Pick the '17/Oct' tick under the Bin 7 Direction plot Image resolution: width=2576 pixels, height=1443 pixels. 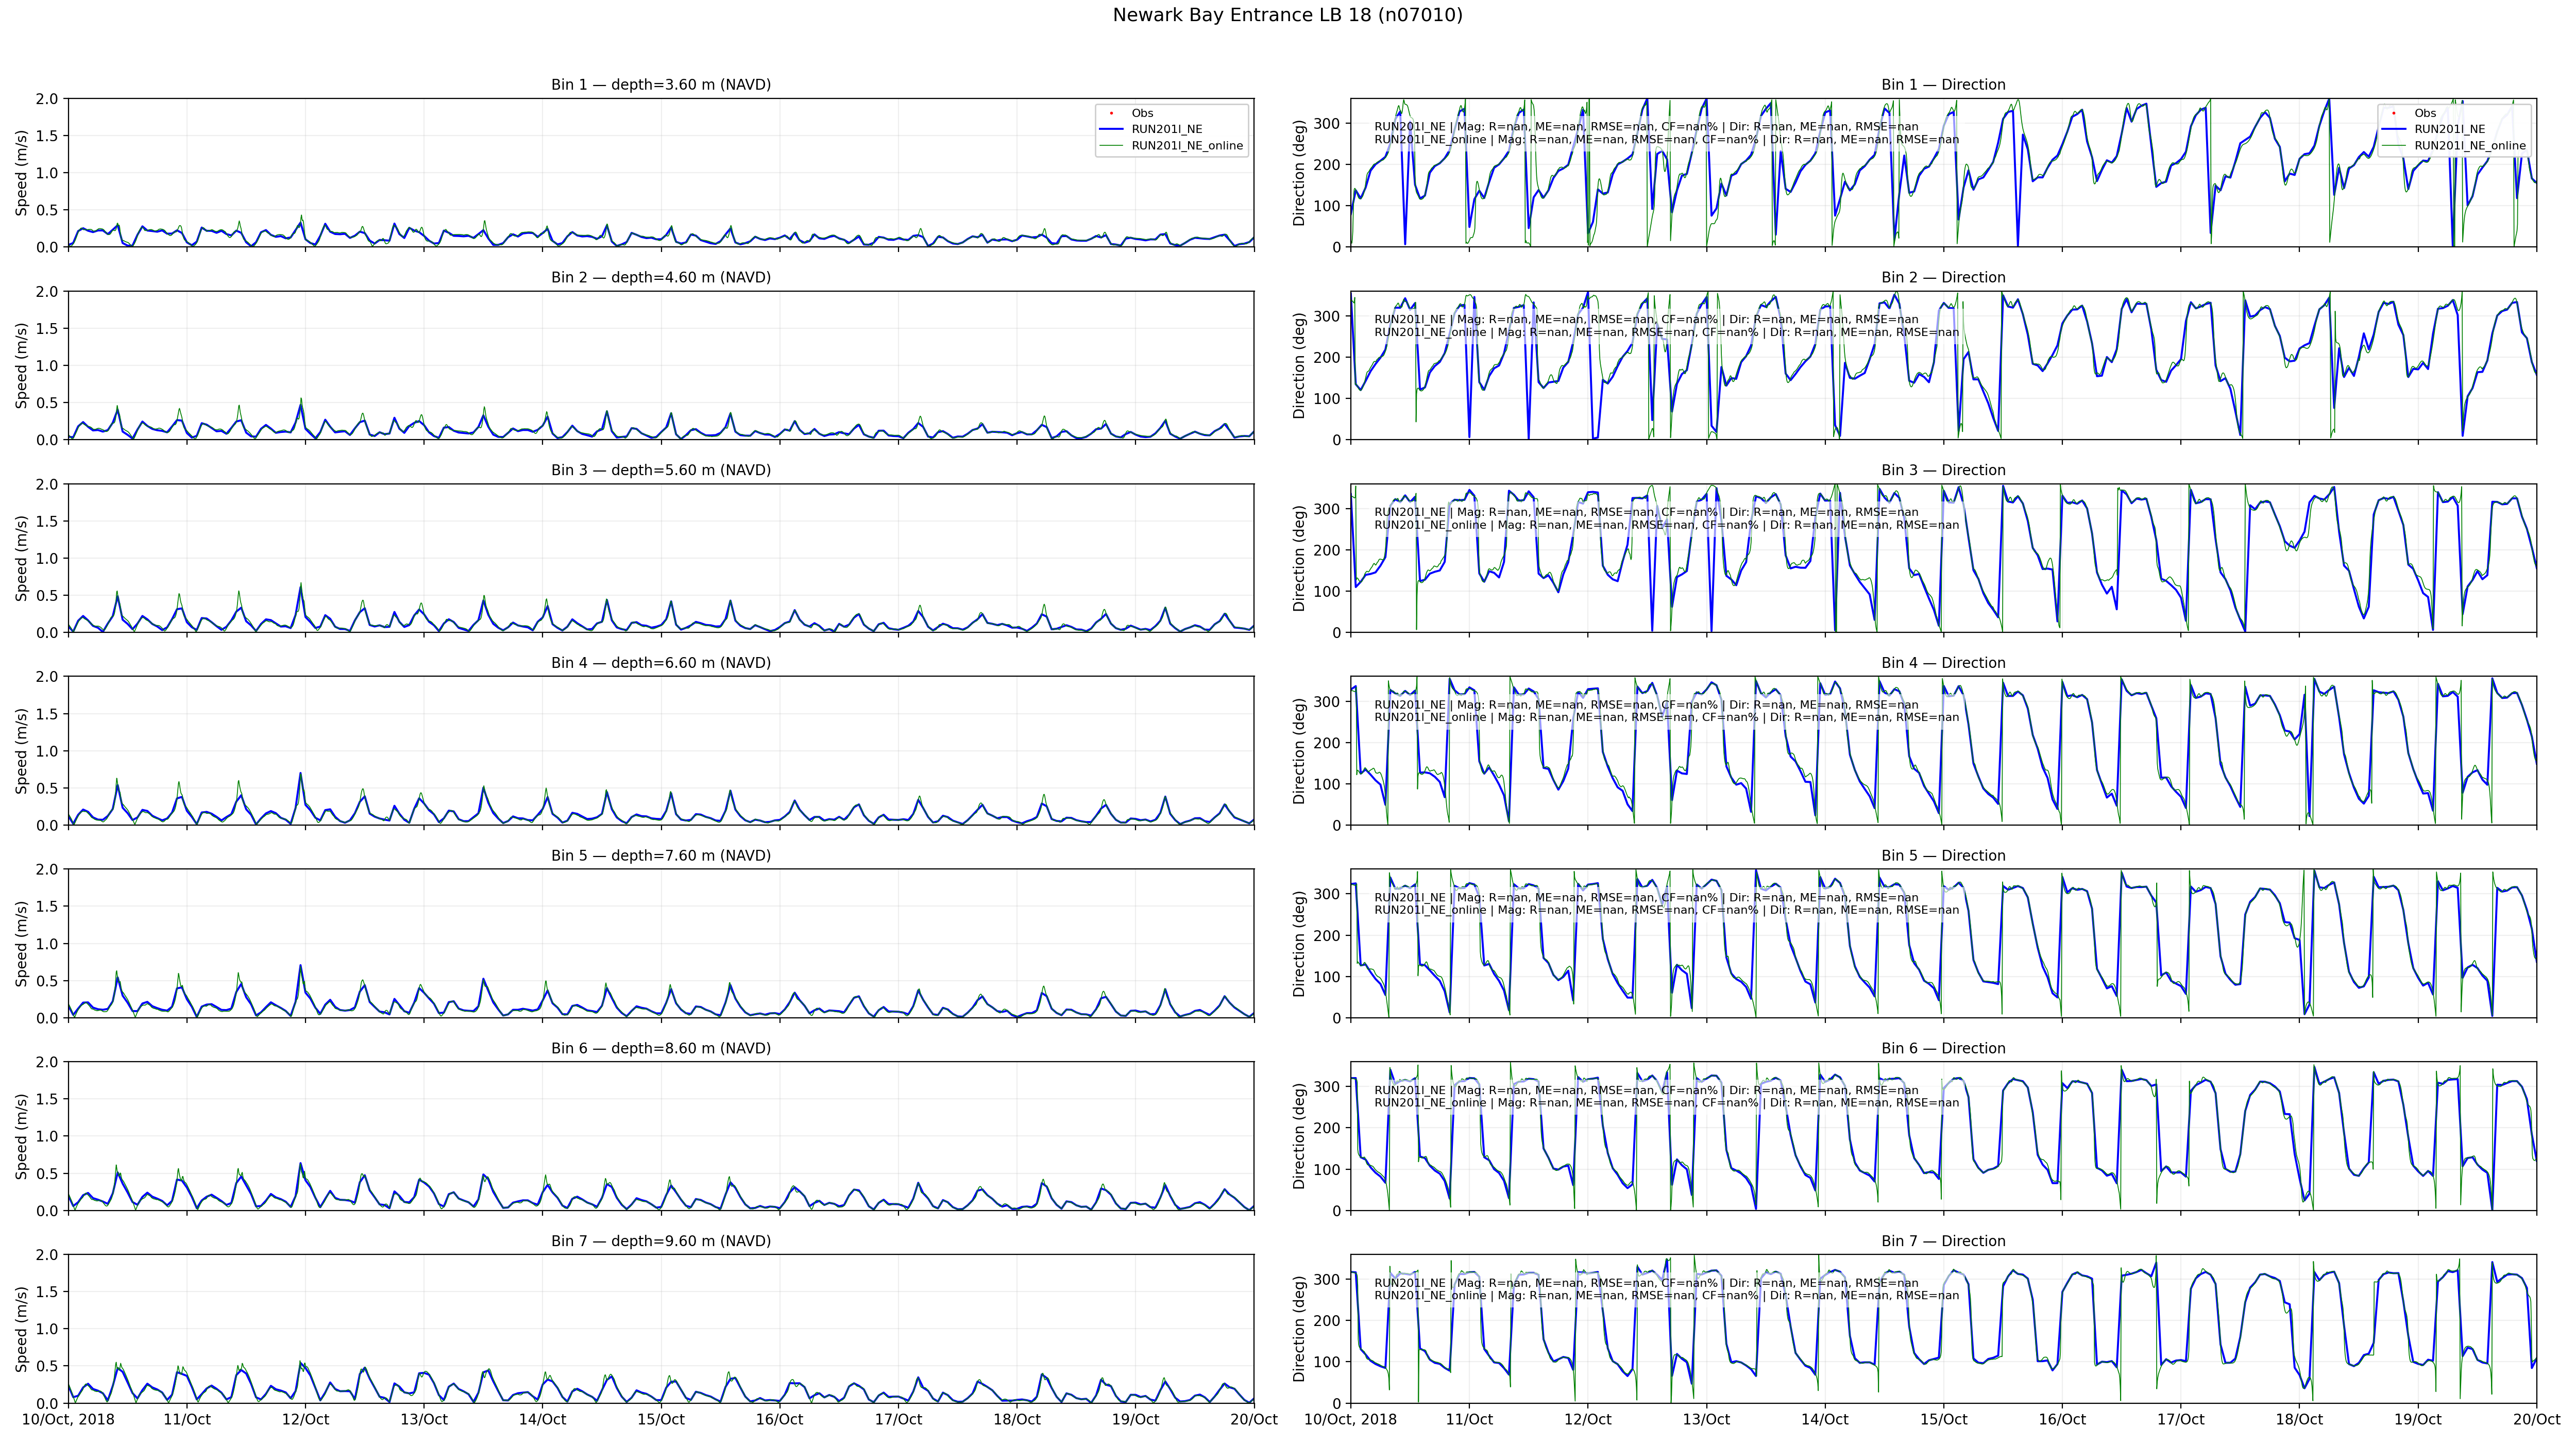click(x=2180, y=1420)
